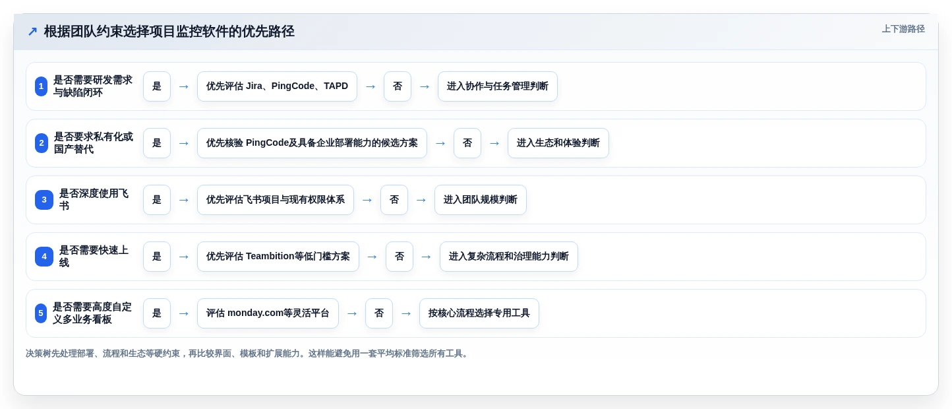Click the question 是否需要高度自定义多业务看板
Viewport: 952px width, 409px height.
click(x=93, y=313)
